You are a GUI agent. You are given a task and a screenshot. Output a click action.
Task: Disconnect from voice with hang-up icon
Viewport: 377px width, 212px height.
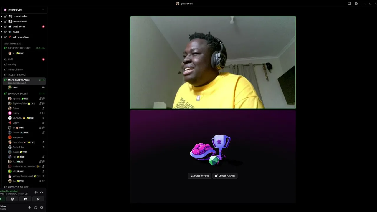[x=42, y=192]
